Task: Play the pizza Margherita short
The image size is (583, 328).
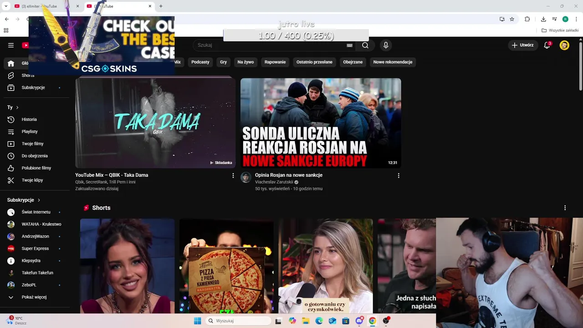Action: pyautogui.click(x=226, y=266)
